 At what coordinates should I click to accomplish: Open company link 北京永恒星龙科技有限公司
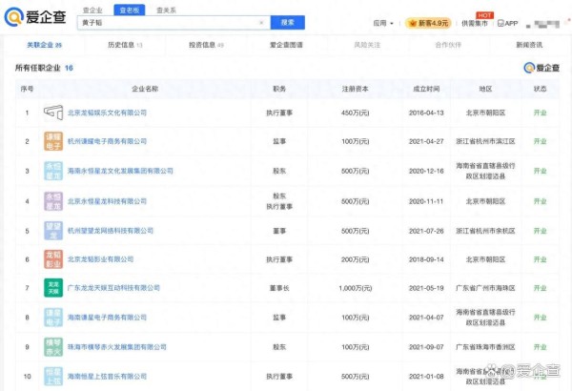coord(107,201)
